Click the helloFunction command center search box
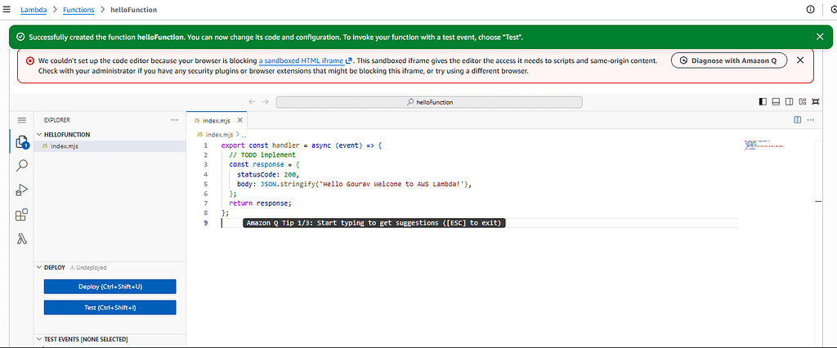837x348 pixels. [x=429, y=102]
